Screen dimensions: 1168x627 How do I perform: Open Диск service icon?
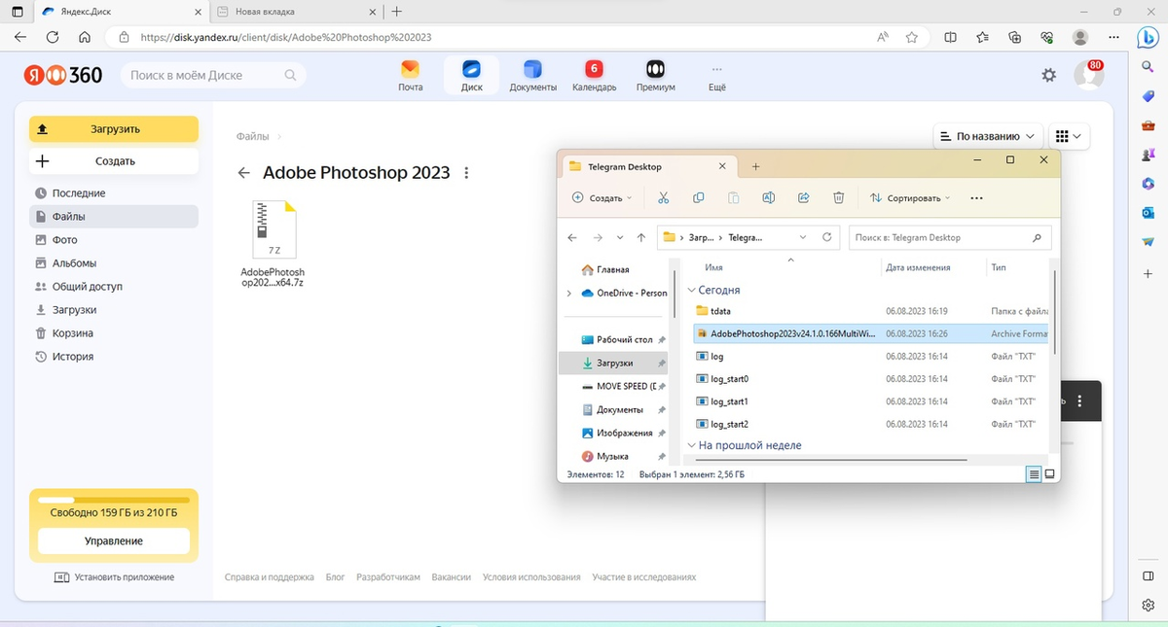tap(471, 76)
